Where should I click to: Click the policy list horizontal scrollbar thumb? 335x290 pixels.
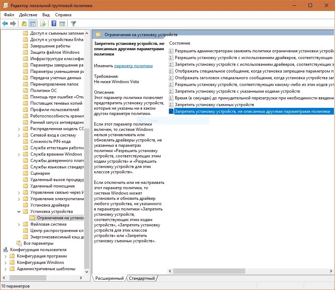(209, 271)
